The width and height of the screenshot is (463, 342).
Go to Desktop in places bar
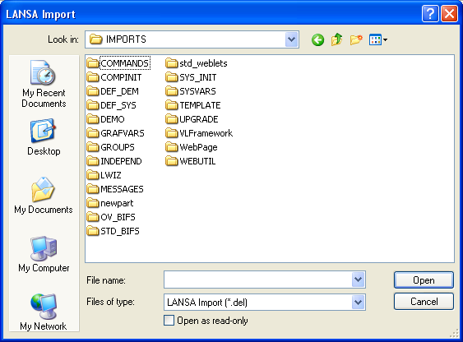tap(44, 137)
